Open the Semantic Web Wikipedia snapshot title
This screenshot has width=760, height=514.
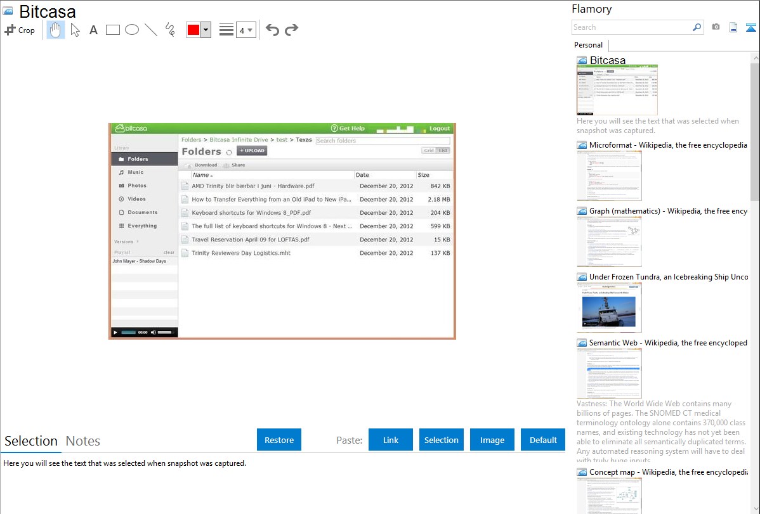tap(668, 342)
